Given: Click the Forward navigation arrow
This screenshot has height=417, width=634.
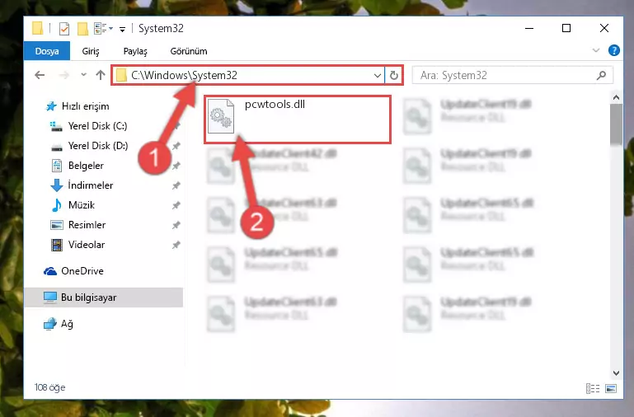Looking at the screenshot, I should (63, 75).
